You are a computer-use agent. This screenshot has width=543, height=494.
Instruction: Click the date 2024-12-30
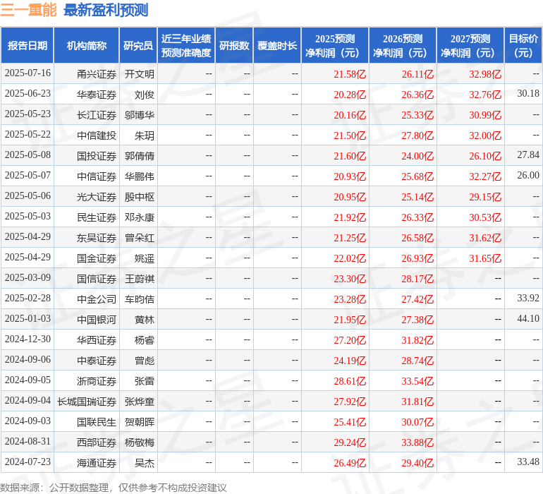(28, 339)
